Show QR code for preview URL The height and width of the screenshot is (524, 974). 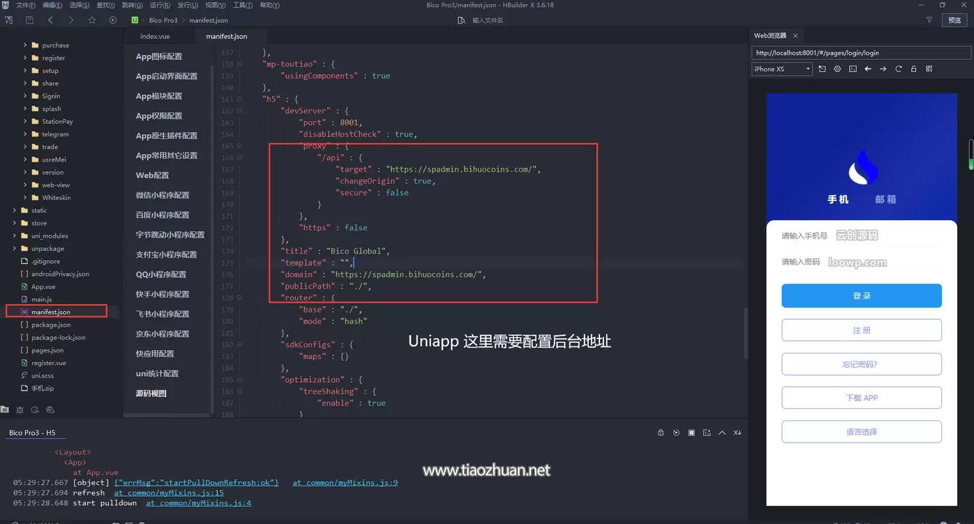coord(929,69)
